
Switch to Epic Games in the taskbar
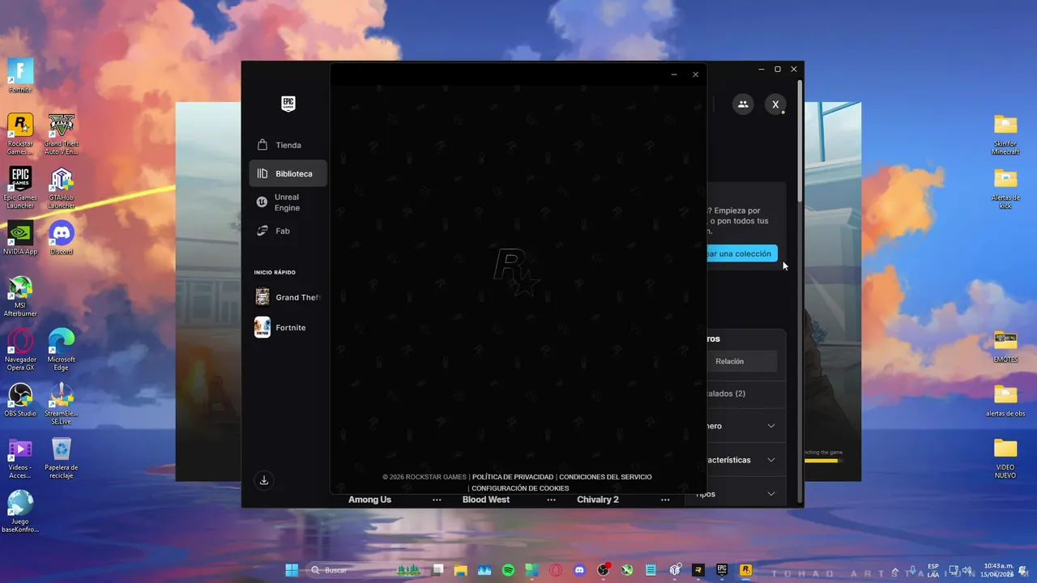pos(721,570)
